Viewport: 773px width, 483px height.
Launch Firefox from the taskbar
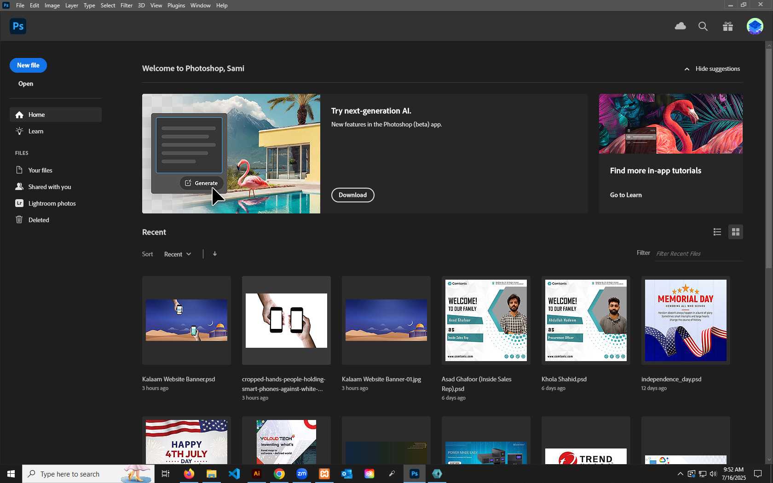pyautogui.click(x=189, y=474)
